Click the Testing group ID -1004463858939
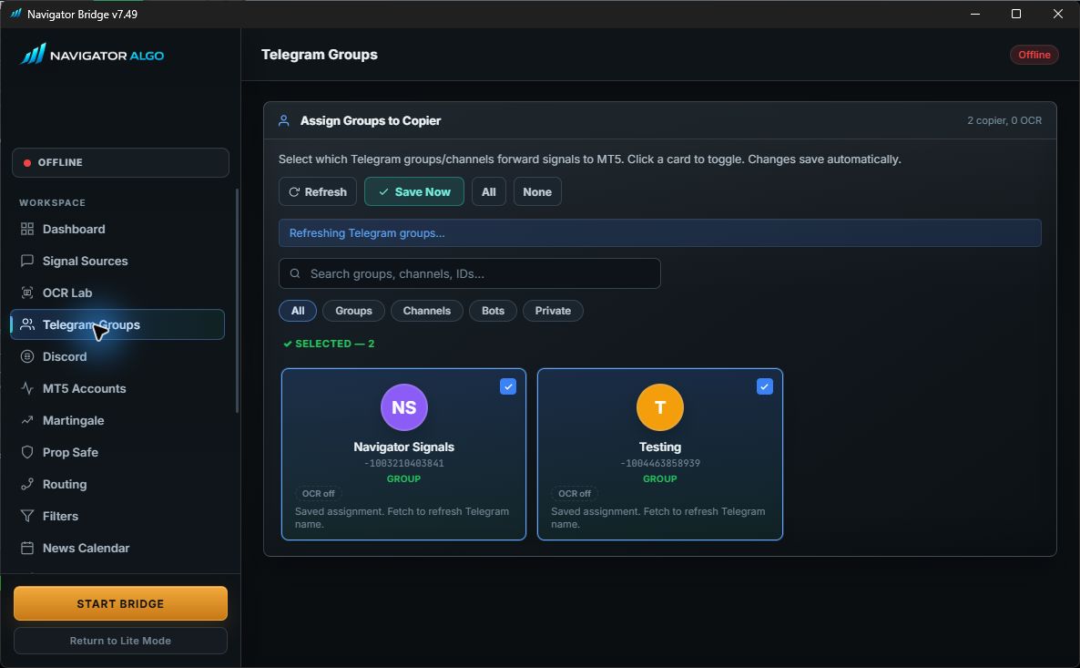Viewport: 1080px width, 668px height. tap(660, 463)
